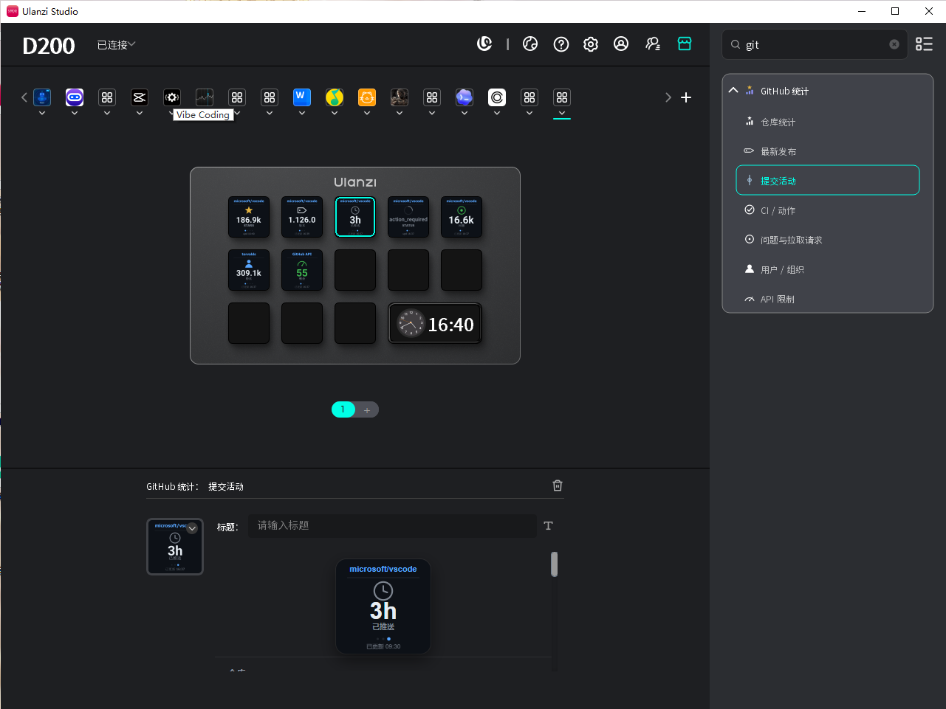Select the 仓库统计 action
The width and height of the screenshot is (946, 709).
pos(828,122)
